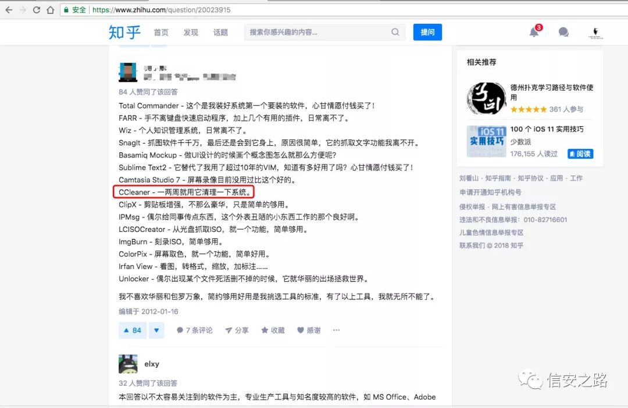628x408 pixels.
Task: Click 分享 share button
Action: pos(237,330)
